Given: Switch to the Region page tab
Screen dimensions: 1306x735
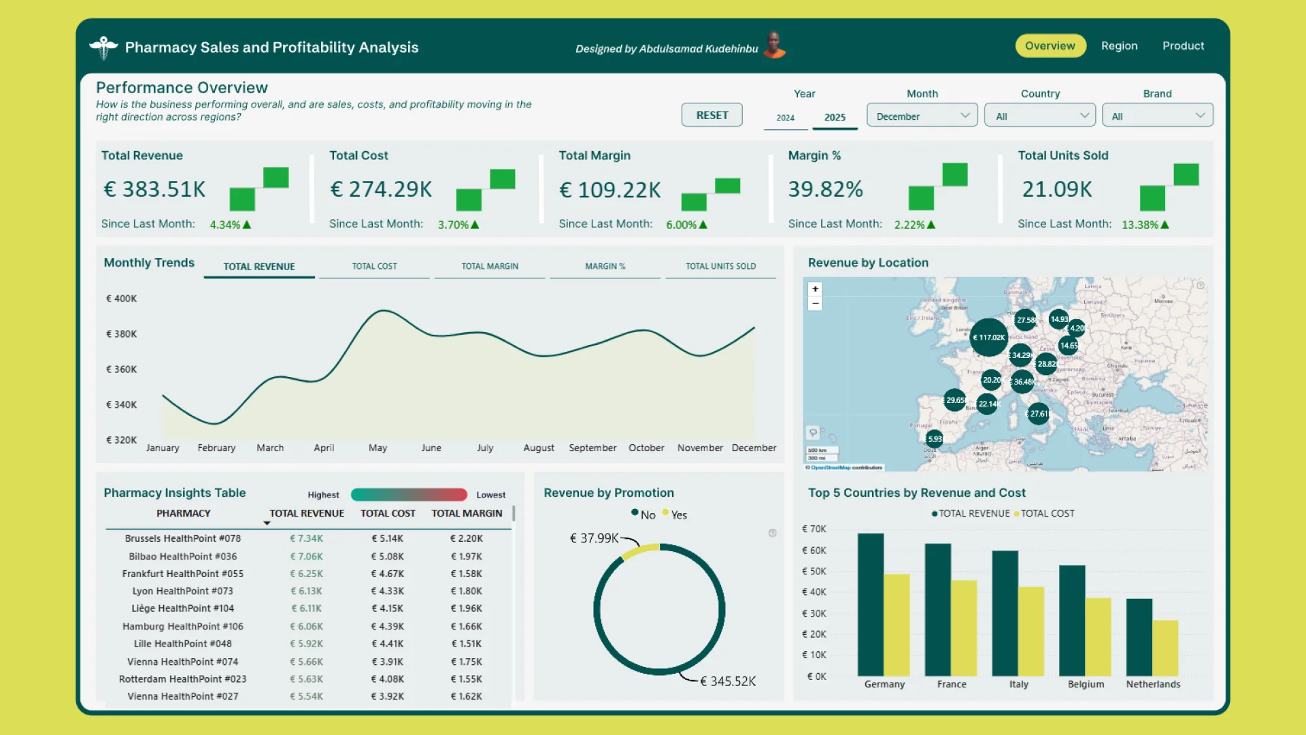Looking at the screenshot, I should [x=1119, y=46].
